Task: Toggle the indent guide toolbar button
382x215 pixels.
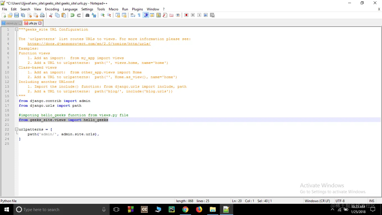Action: 146,15
